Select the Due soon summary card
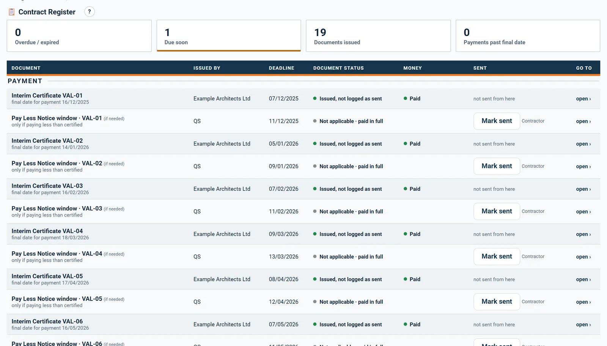Viewport: 607px width, 346px height. pyautogui.click(x=229, y=36)
